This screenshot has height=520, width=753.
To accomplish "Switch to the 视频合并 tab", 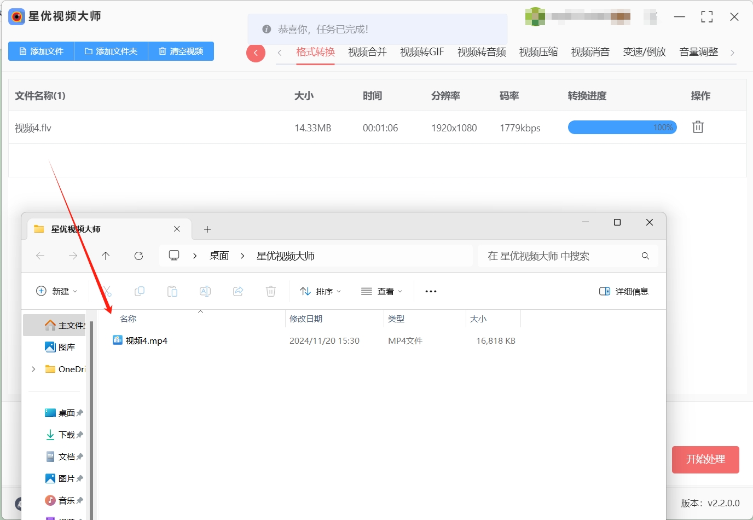I will click(x=367, y=52).
